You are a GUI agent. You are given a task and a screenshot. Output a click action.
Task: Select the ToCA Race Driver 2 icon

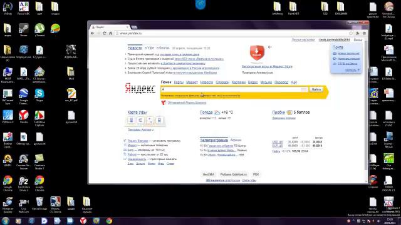click(24, 183)
